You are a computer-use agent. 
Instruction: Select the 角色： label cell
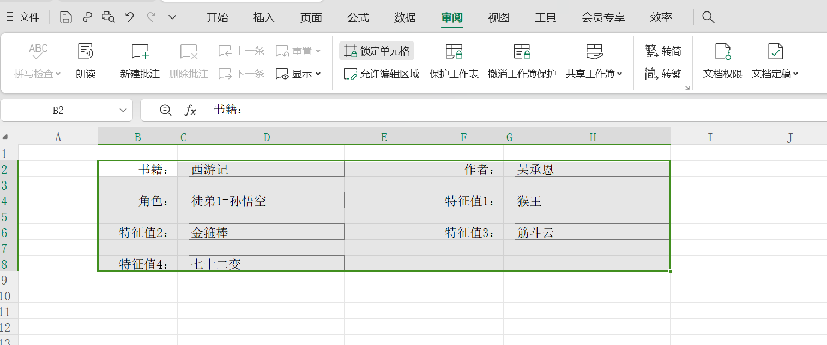(138, 201)
